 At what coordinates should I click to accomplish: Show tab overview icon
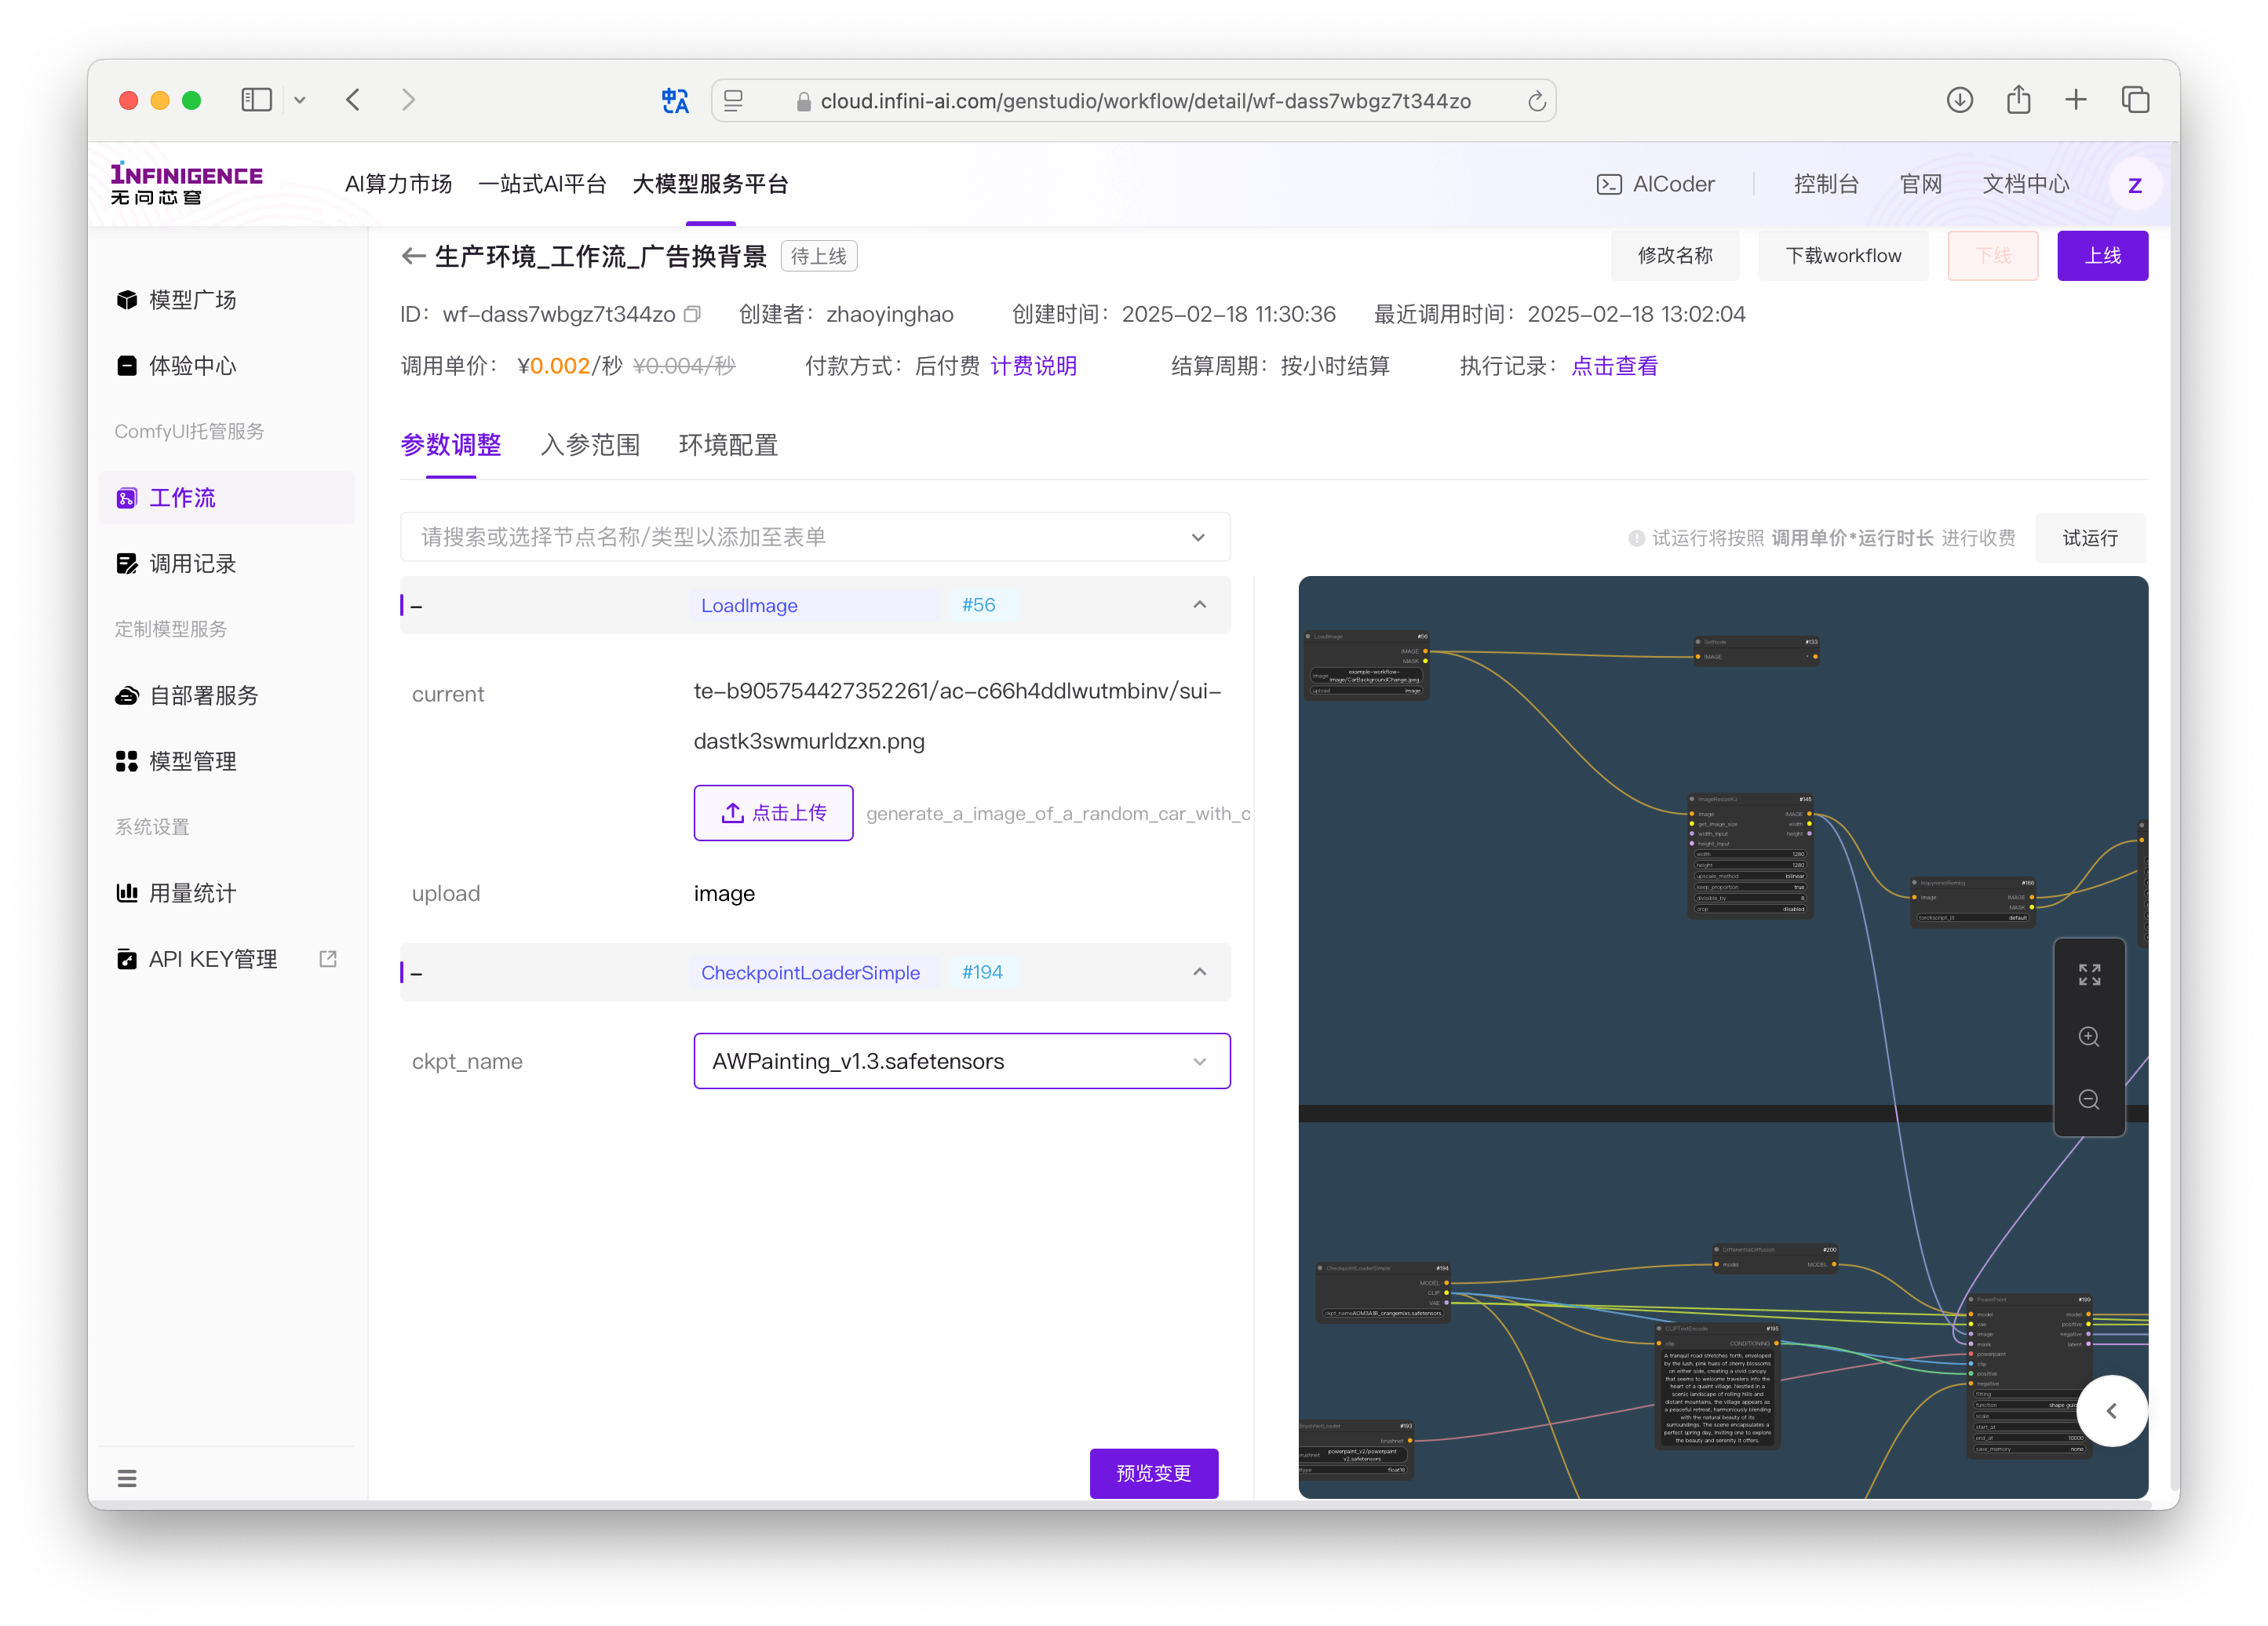pos(2135,100)
